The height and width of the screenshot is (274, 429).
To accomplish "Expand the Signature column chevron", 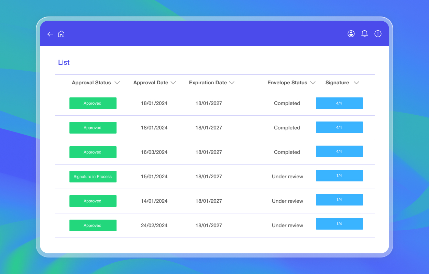I will pos(356,83).
